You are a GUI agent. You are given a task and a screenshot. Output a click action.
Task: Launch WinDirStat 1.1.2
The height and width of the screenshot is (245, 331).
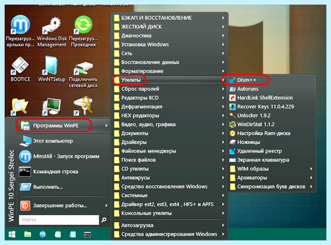pos(271,124)
